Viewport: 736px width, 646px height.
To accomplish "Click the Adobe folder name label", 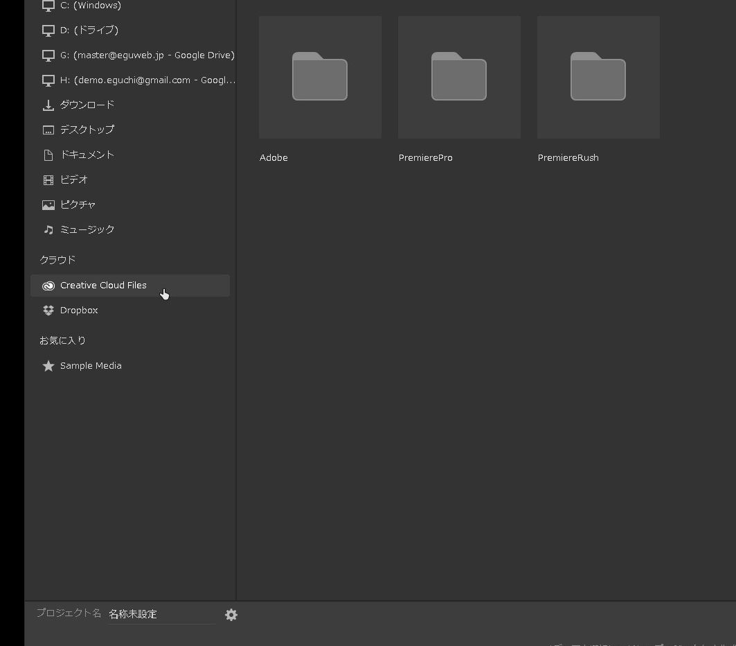I will point(273,158).
